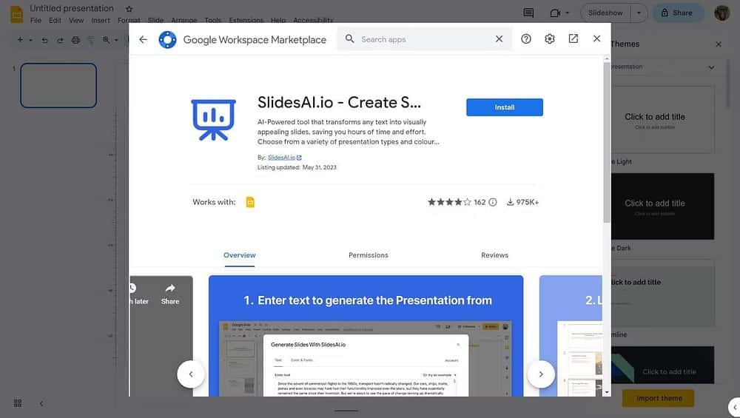Image resolution: width=740 pixels, height=418 pixels.
Task: Click the four-star rating stars
Action: coord(449,202)
